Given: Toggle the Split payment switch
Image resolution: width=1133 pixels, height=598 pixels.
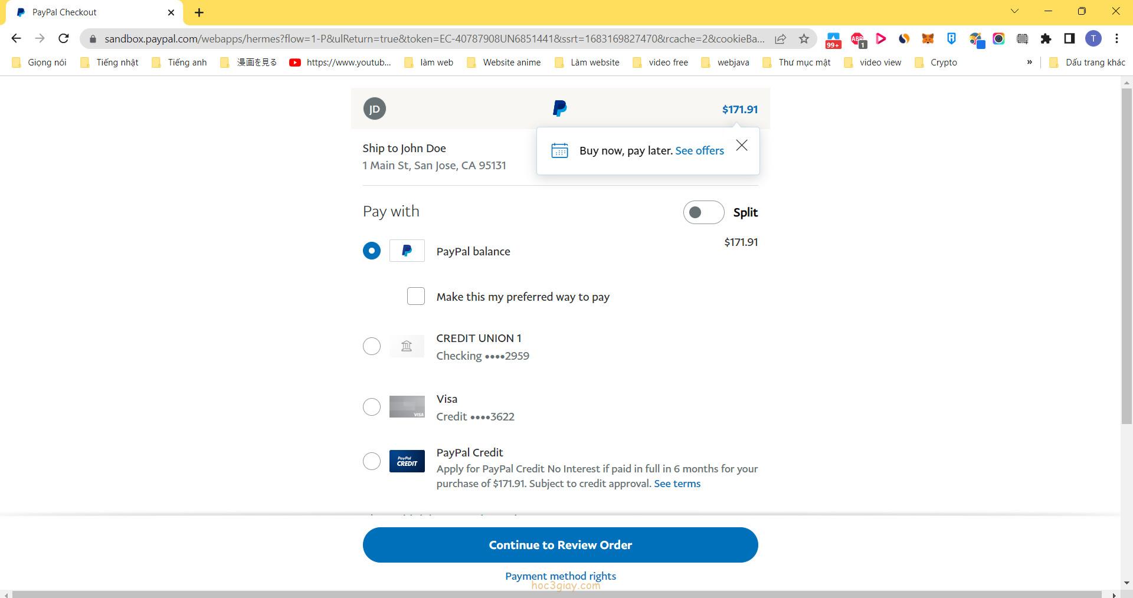Looking at the screenshot, I should (703, 212).
